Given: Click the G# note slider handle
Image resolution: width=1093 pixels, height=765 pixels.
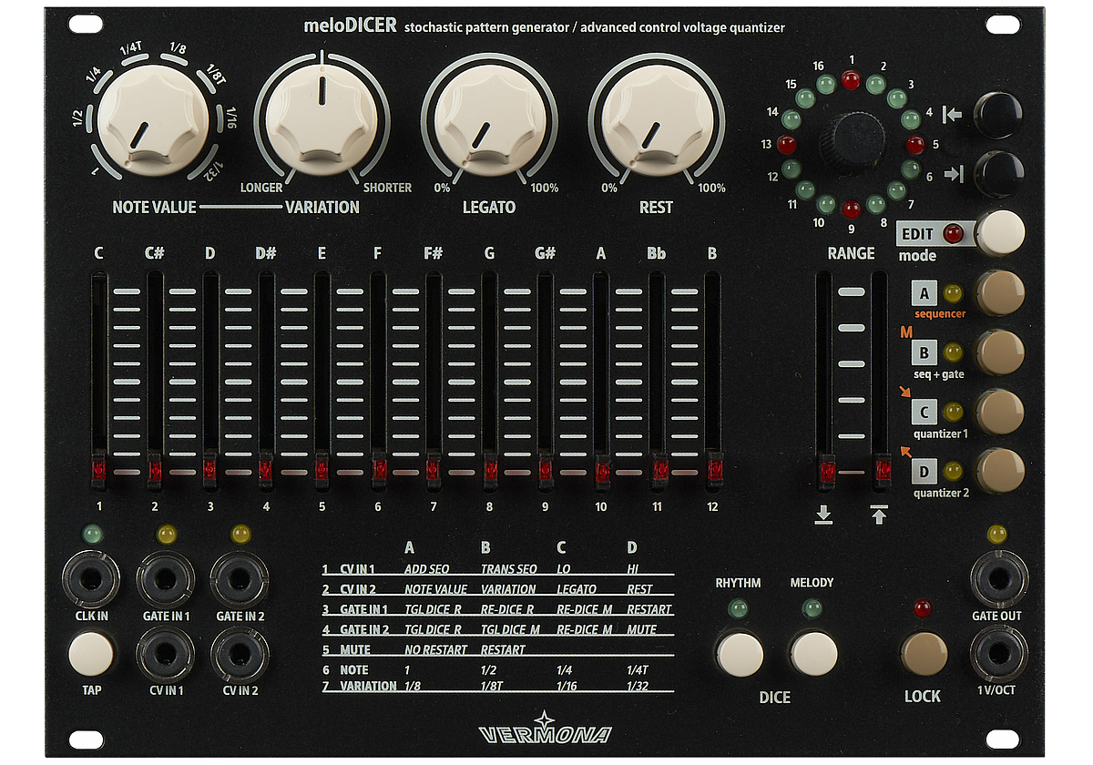Looking at the screenshot, I should [546, 470].
